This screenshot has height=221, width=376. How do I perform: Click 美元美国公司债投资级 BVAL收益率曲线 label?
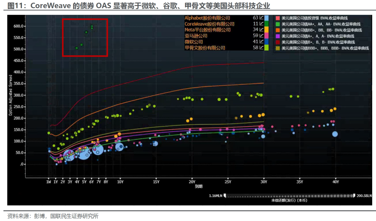coord(314,18)
